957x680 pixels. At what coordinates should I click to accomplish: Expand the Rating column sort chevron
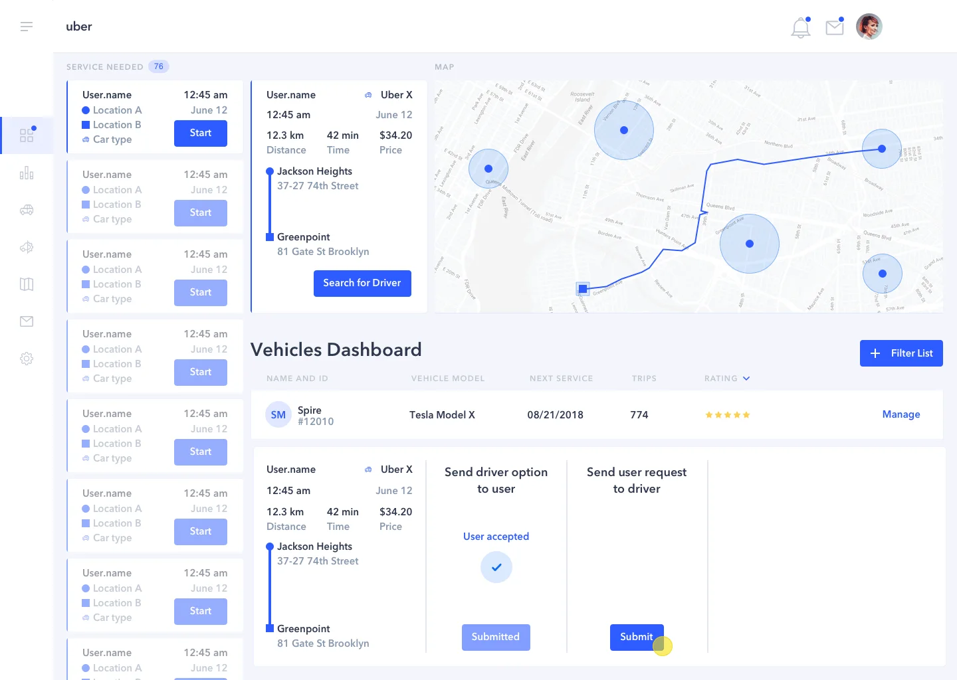[x=746, y=379]
